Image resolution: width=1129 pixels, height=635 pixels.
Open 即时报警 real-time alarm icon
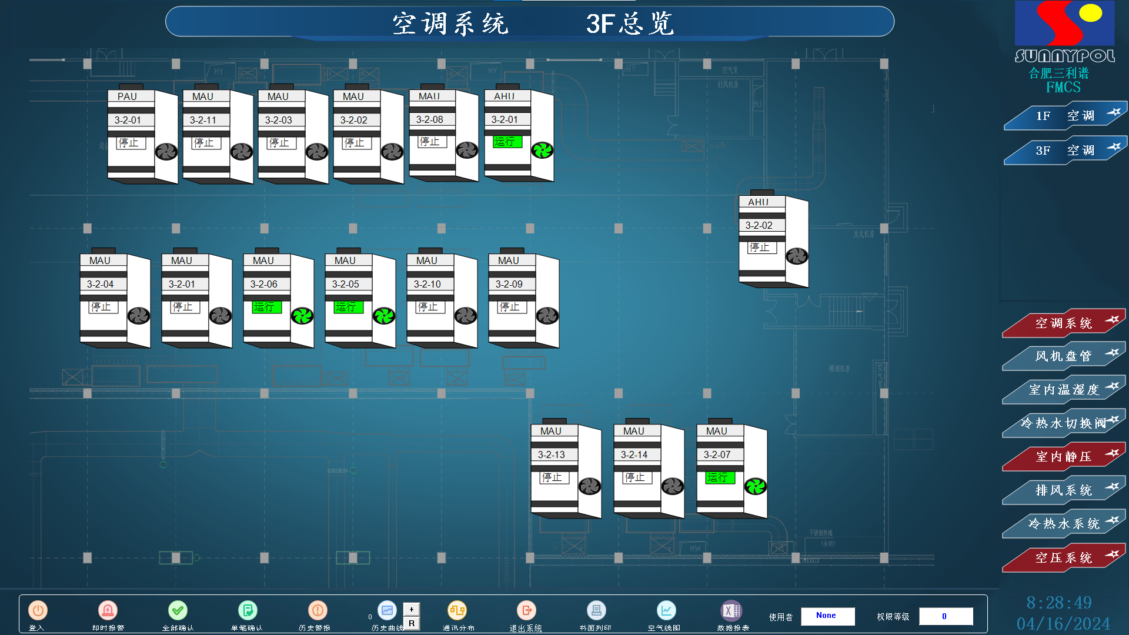pos(108,611)
